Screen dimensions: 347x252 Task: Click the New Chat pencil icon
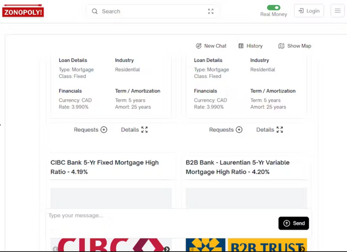tap(198, 46)
